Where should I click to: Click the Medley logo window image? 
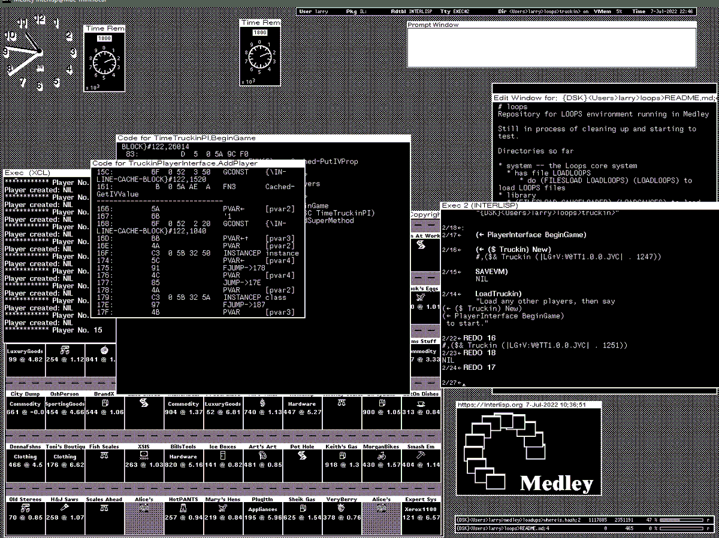pyautogui.click(x=528, y=452)
